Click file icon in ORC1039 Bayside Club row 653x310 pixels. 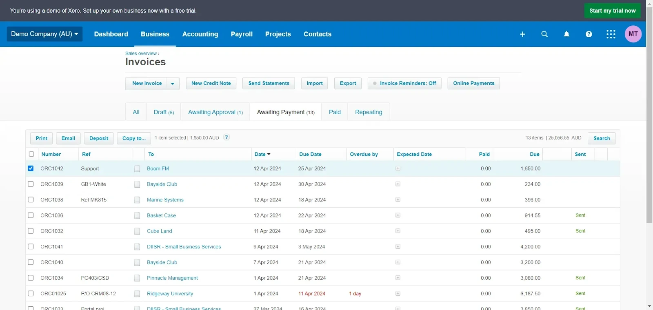click(137, 184)
